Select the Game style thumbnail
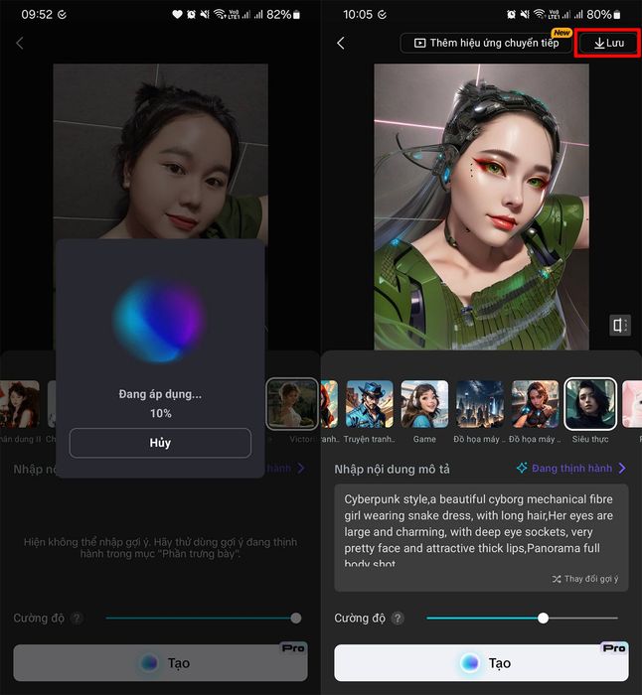 (424, 404)
